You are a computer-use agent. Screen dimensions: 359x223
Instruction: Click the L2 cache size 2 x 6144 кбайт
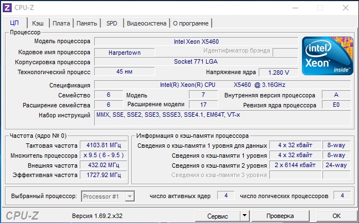(x=295, y=165)
